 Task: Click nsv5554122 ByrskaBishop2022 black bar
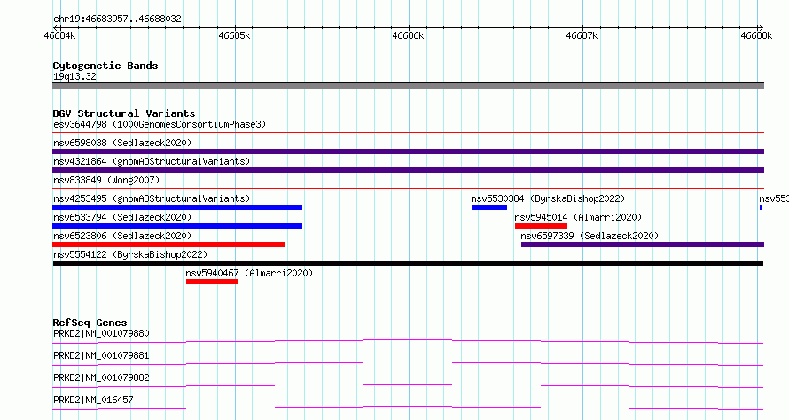click(408, 263)
